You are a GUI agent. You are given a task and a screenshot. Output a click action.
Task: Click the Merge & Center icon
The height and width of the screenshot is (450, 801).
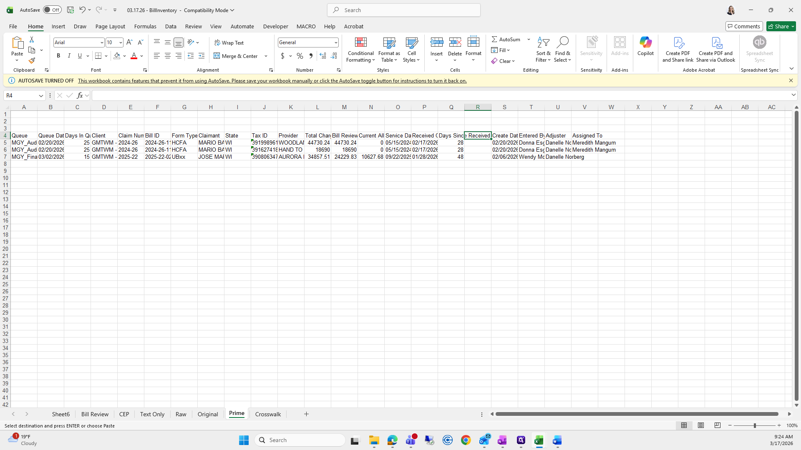[x=217, y=56]
